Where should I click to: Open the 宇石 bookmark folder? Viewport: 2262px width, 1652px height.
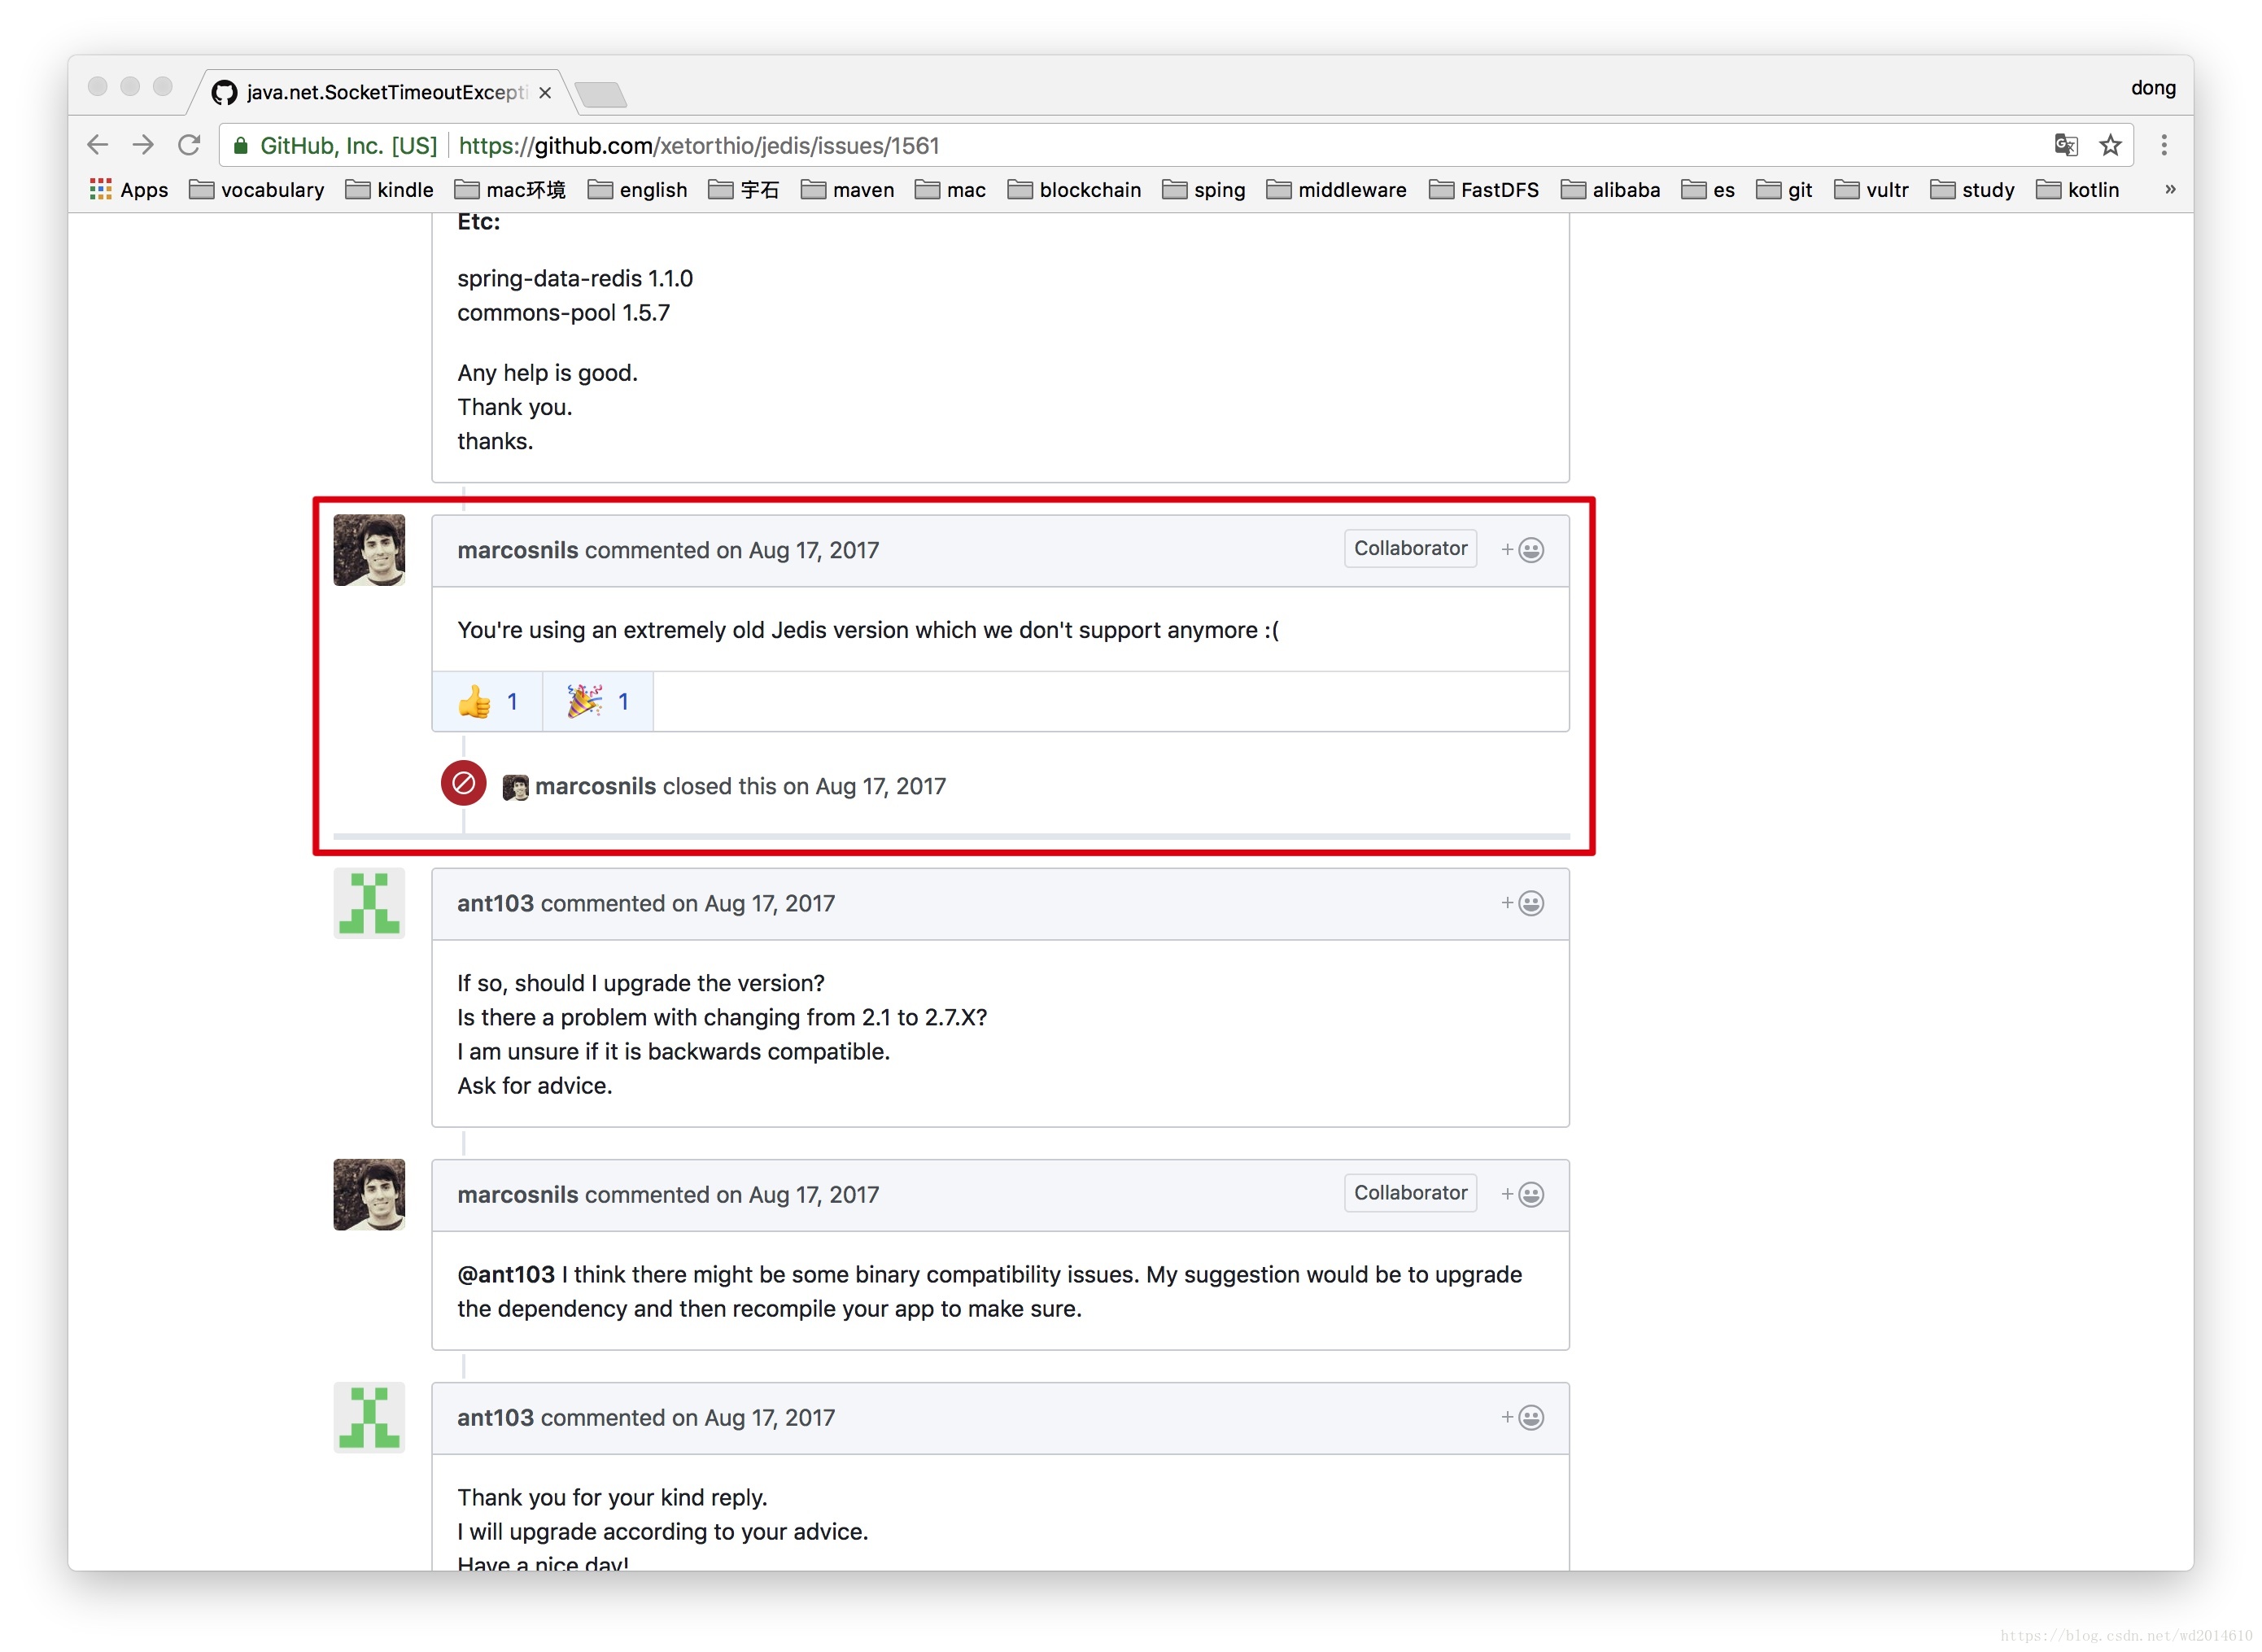(744, 190)
